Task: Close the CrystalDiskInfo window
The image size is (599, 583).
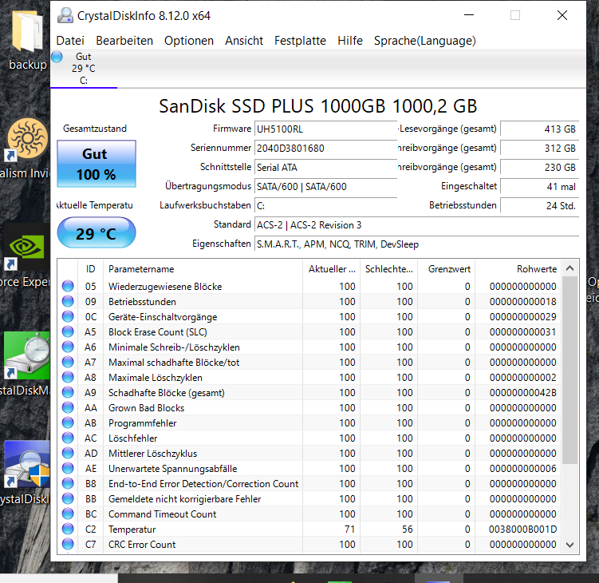Action: point(562,15)
